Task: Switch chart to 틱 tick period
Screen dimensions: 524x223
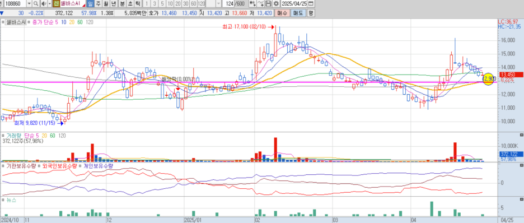Action: (x=138, y=4)
